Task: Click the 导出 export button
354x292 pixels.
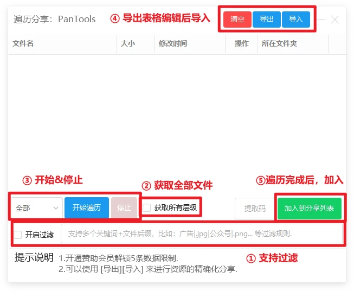Action: click(266, 20)
